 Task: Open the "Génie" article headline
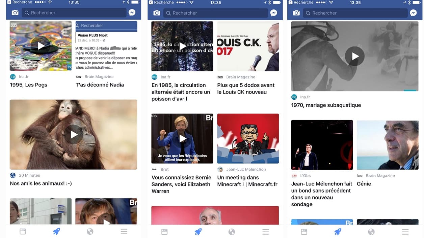[x=364, y=184]
